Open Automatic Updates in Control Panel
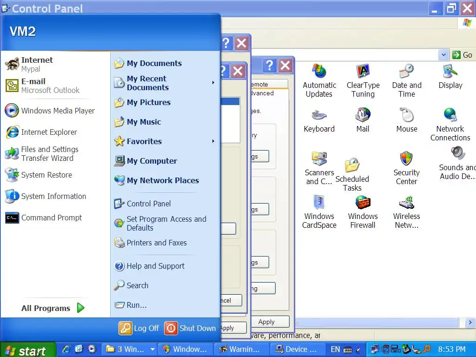Image resolution: width=476 pixels, height=357 pixels. click(319, 80)
